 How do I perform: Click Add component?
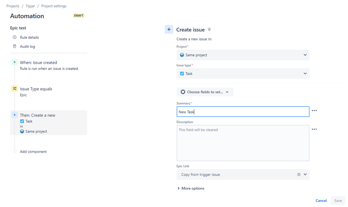pyautogui.click(x=33, y=151)
